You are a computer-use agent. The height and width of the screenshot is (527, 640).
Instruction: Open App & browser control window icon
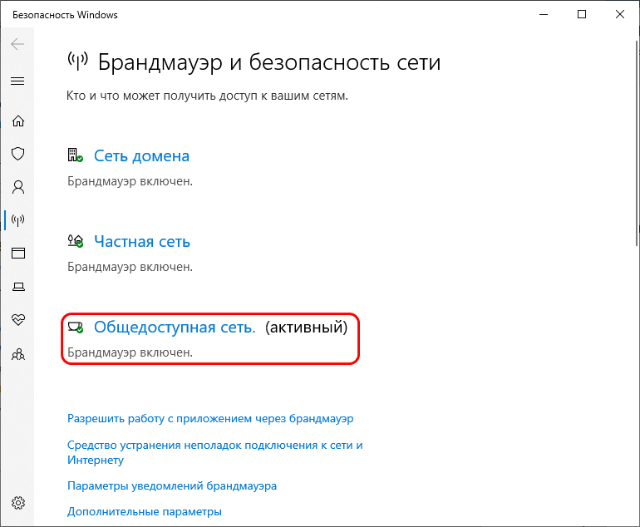(18, 253)
